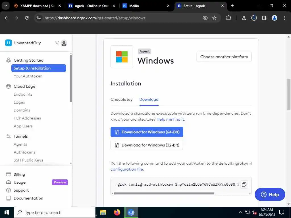Screen dimensions: 291x218
Task: Select the Chocolatey installation tab
Action: click(122, 99)
